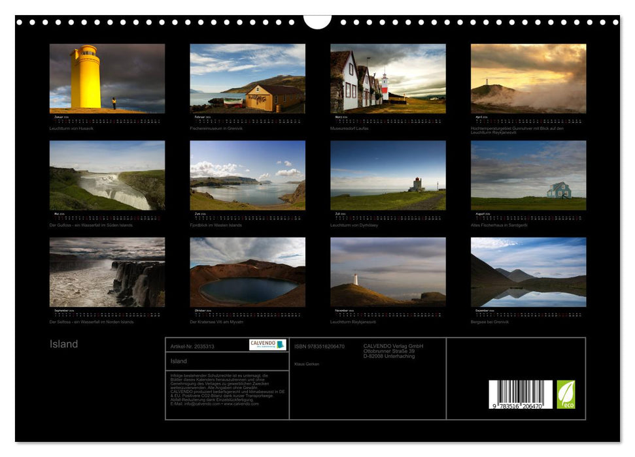Click the ISBN 9783516206470 text

(x=319, y=346)
